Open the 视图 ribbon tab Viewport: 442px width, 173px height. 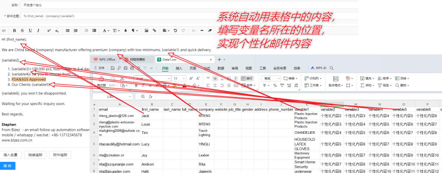249,68
